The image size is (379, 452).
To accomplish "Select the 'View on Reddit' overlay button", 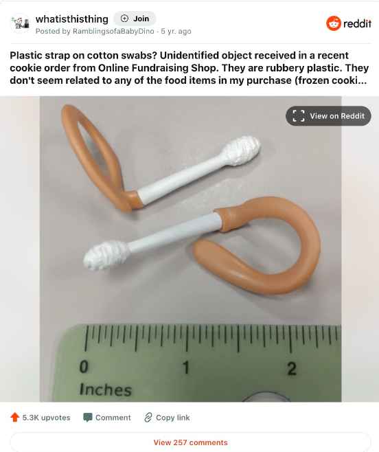I will tap(328, 116).
